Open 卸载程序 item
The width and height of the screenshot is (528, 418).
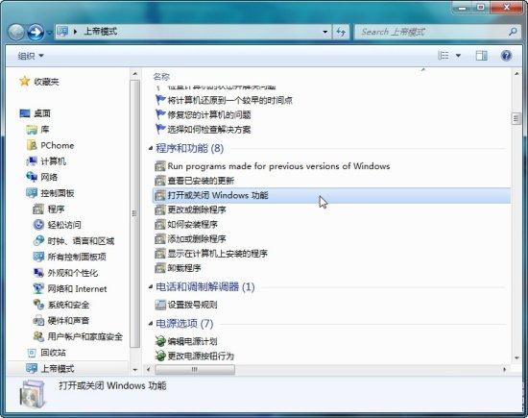tap(184, 268)
